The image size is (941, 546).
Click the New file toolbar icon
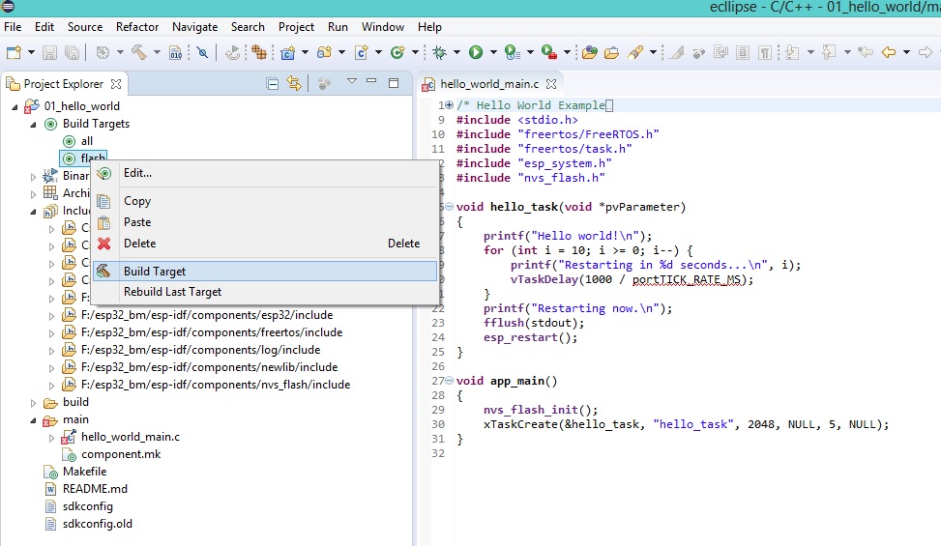(x=13, y=52)
